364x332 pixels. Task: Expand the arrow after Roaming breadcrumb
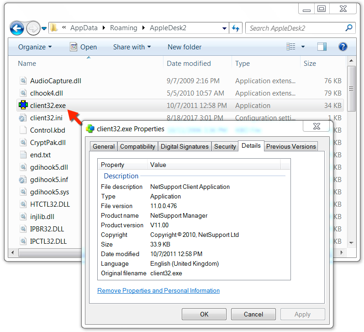143,28
